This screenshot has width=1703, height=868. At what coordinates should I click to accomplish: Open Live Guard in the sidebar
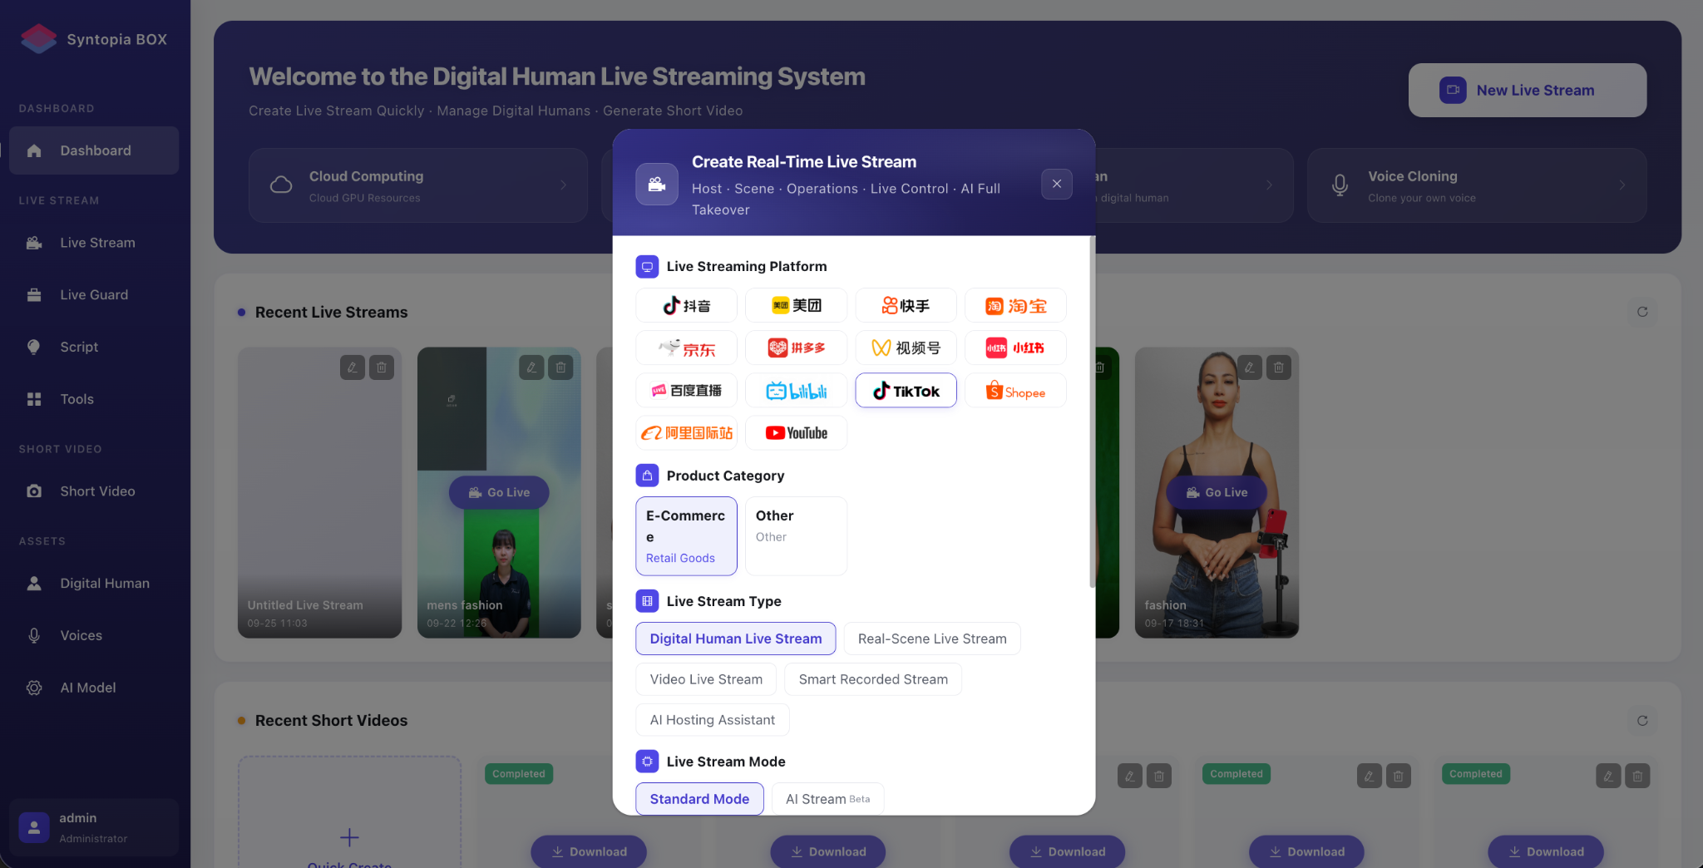click(94, 295)
